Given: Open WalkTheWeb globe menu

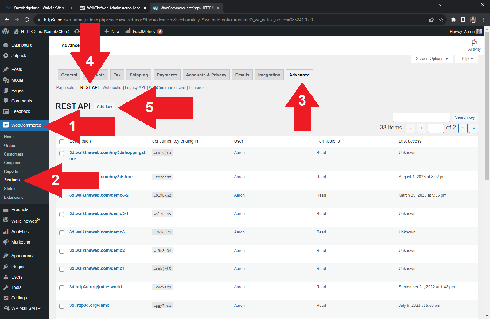Looking at the screenshot, I should 6,220.
